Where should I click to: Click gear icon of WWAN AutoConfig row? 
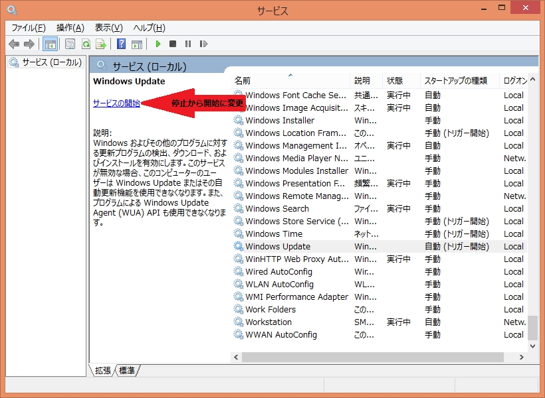pyautogui.click(x=239, y=334)
